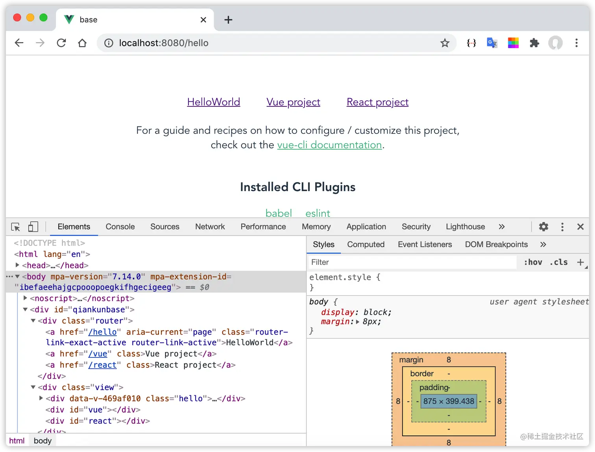Switch to the Console panel
Screen dimensions: 595x452
(x=120, y=227)
